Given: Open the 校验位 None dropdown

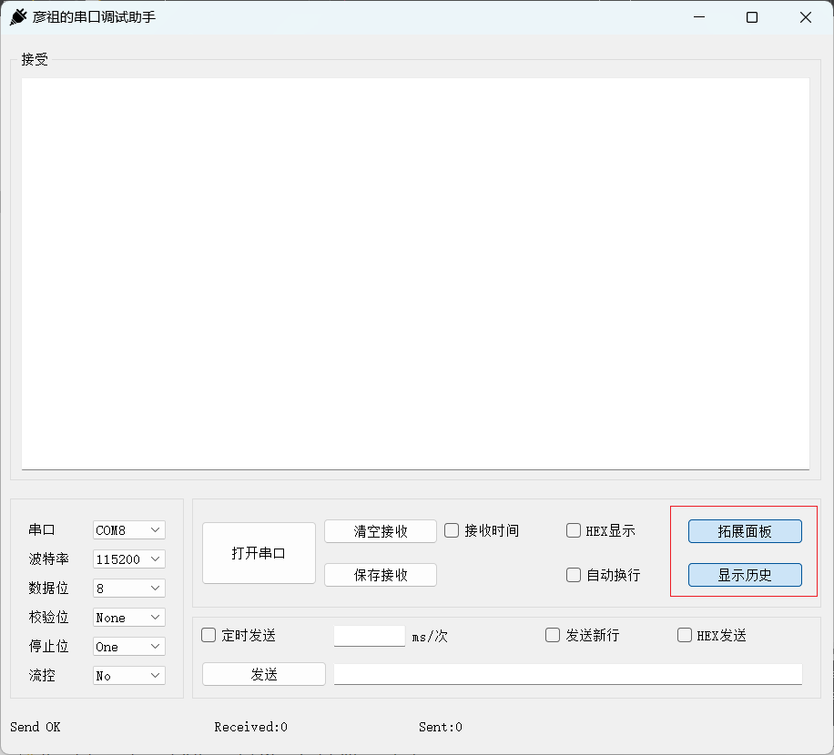Looking at the screenshot, I should [x=128, y=618].
